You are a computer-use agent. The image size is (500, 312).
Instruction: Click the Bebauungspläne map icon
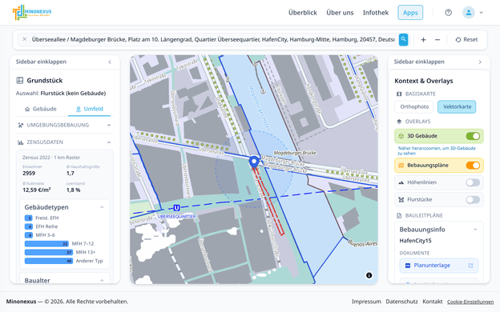pos(401,166)
